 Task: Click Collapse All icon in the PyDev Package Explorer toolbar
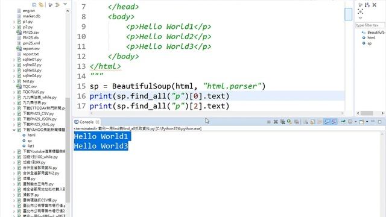[x=34, y=5]
